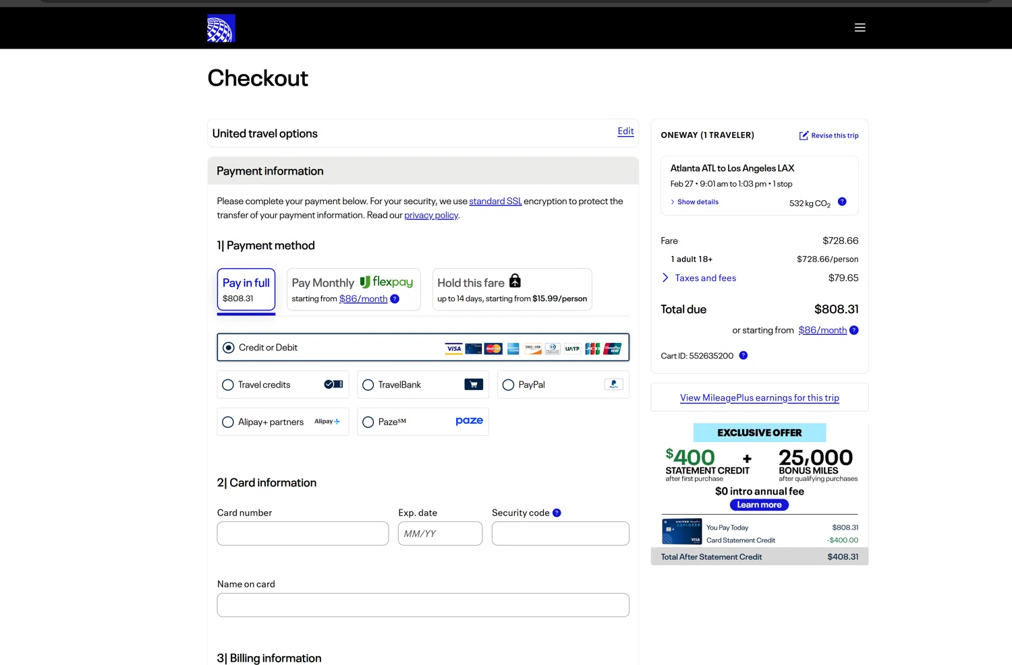Click the $728.66/person fare value

828,259
